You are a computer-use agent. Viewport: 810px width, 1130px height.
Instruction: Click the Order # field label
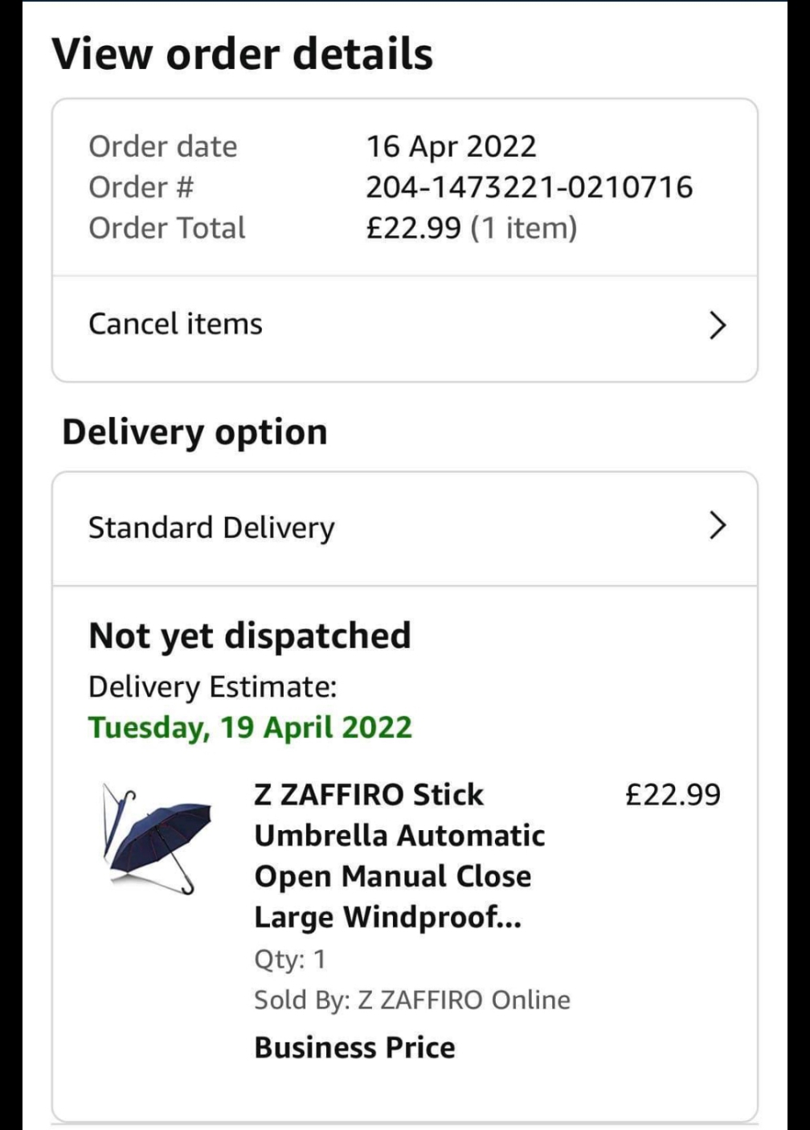click(141, 187)
